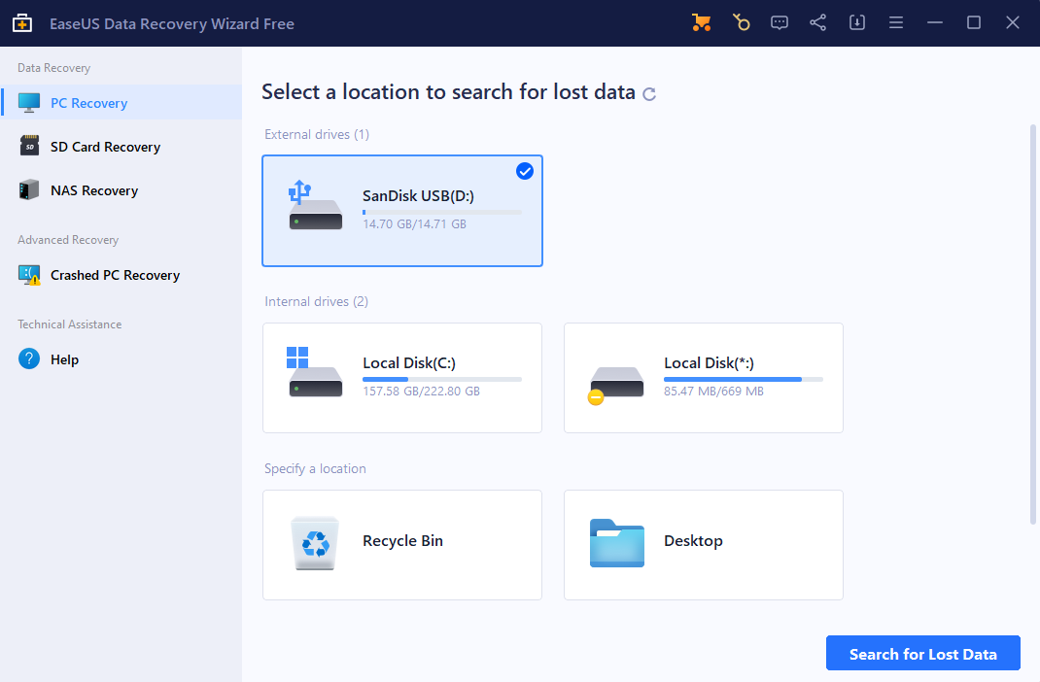This screenshot has height=682, width=1040.
Task: Click the Local Disk(*:) drive icon
Action: (x=615, y=385)
